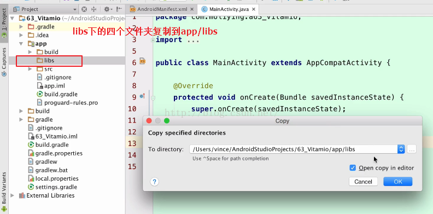Click OK in Copy dialog
Screen dimensions: 433x214
[x=398, y=182]
